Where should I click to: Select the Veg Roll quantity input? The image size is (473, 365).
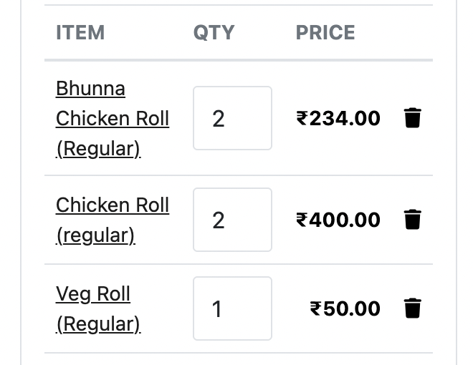pyautogui.click(x=232, y=308)
